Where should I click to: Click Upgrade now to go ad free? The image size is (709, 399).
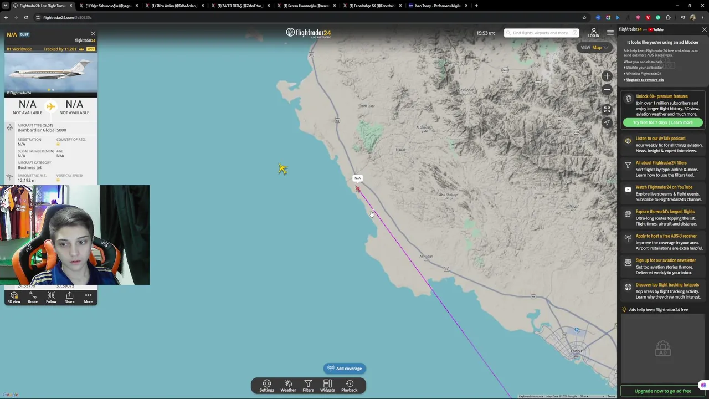point(663,391)
